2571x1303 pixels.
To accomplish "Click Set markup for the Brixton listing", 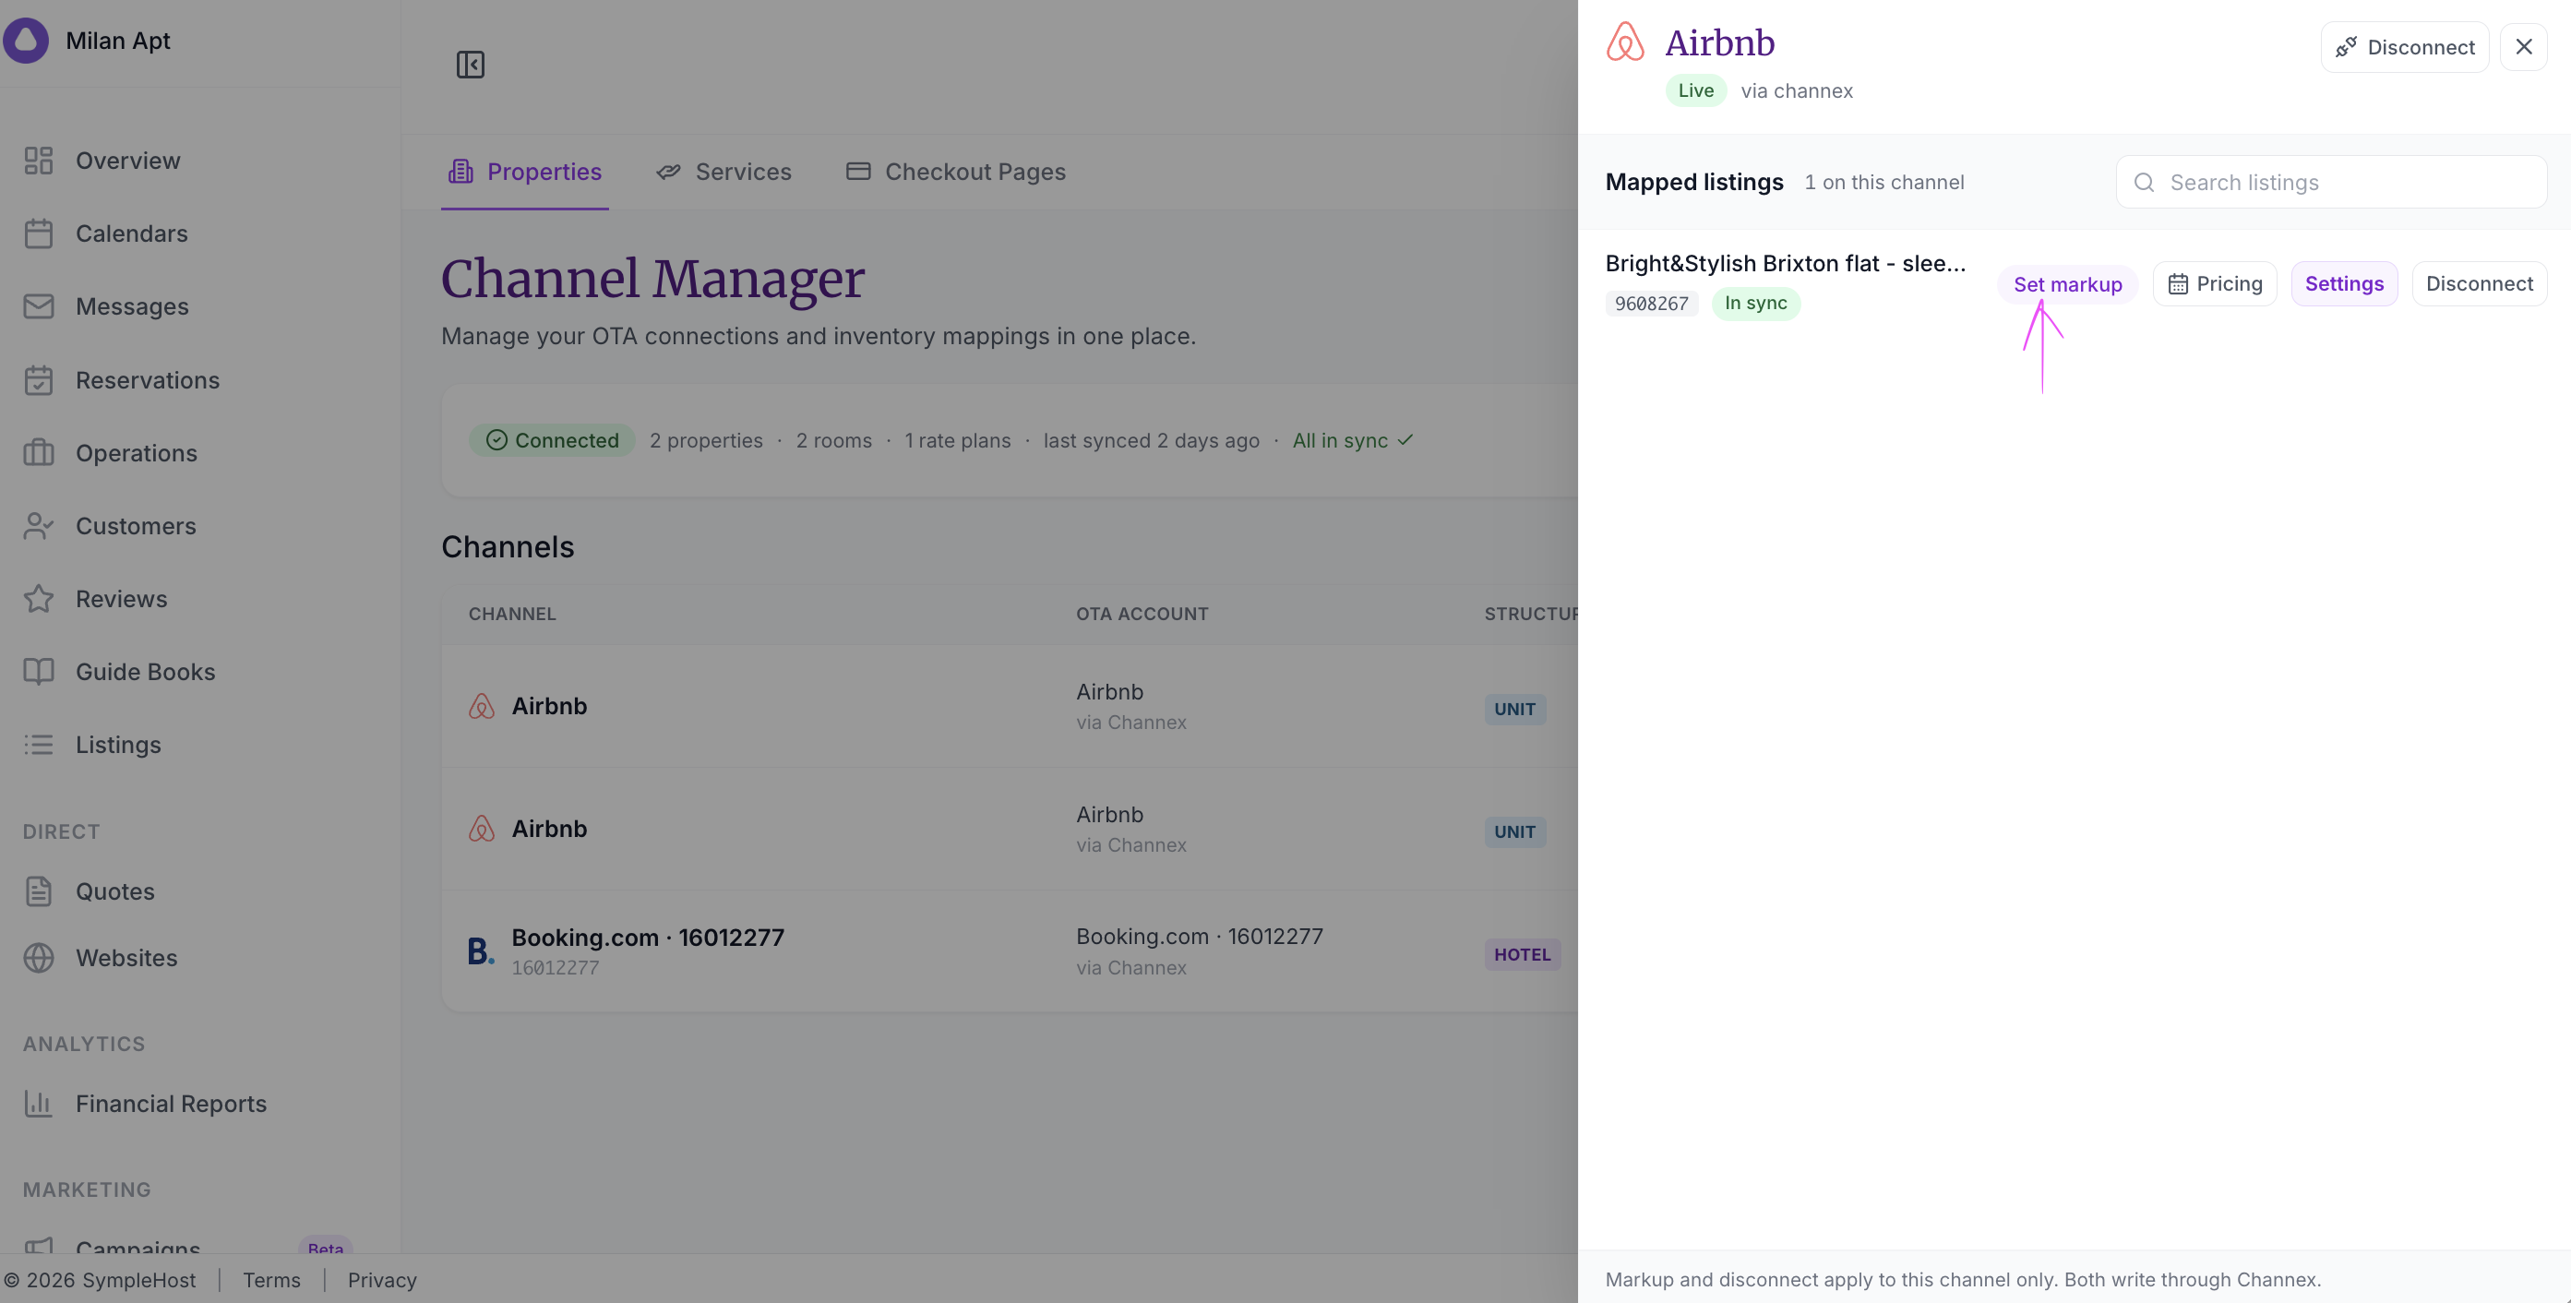I will 2067,284.
